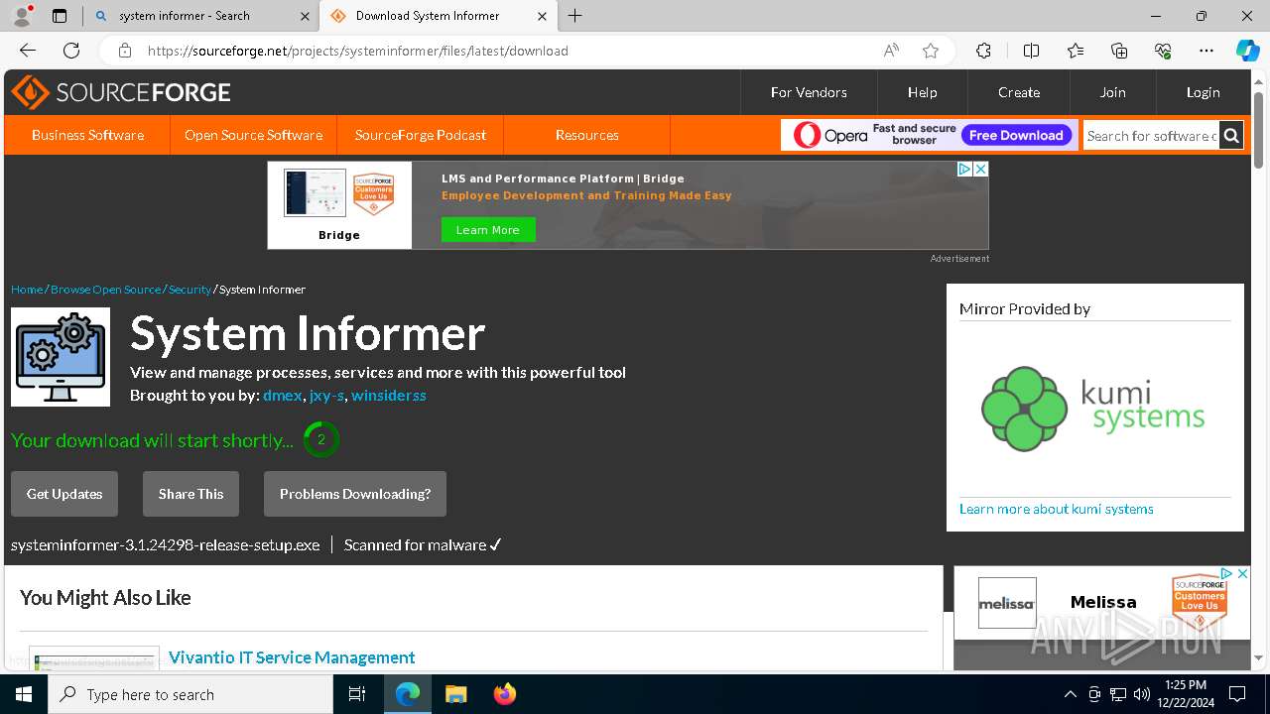
Task: Open the favorites list icon
Action: point(1076,51)
